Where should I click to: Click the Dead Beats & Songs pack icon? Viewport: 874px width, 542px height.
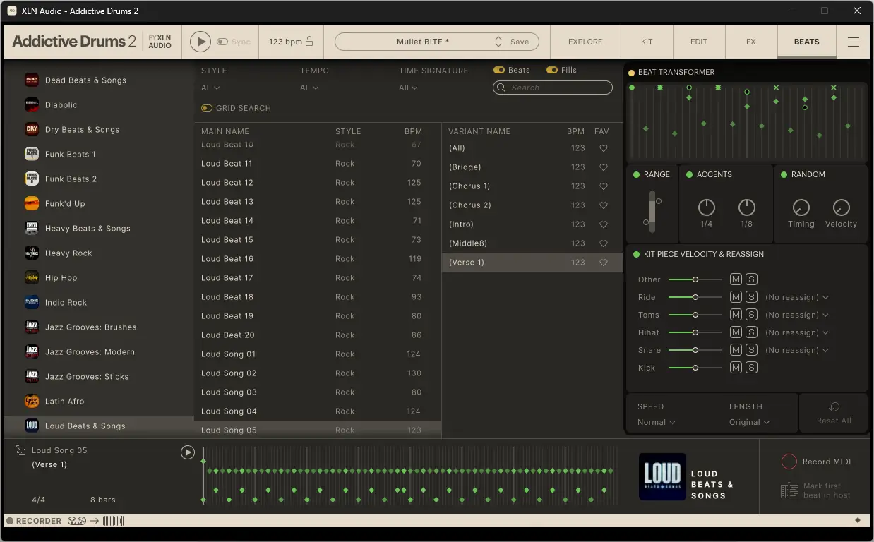point(32,80)
